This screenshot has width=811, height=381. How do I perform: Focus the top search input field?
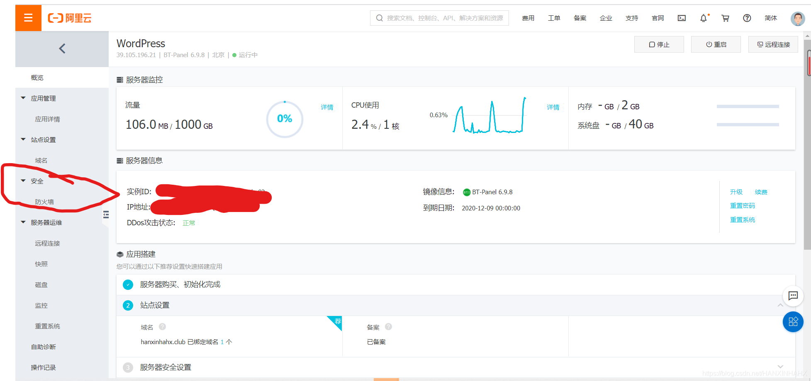[439, 18]
